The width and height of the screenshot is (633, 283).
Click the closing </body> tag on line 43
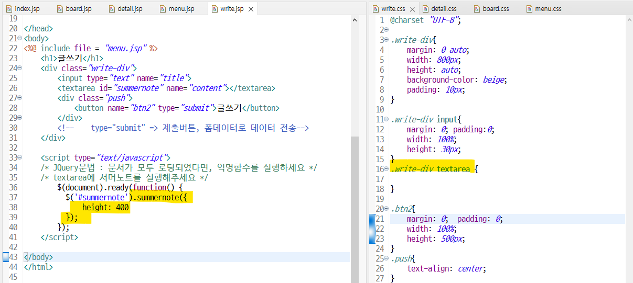pyautogui.click(x=38, y=257)
